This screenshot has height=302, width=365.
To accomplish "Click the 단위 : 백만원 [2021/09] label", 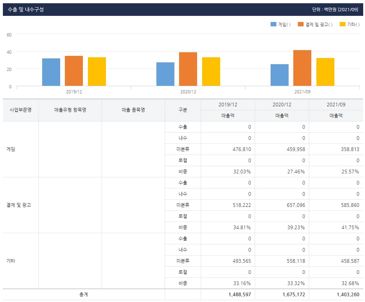I will (335, 9).
